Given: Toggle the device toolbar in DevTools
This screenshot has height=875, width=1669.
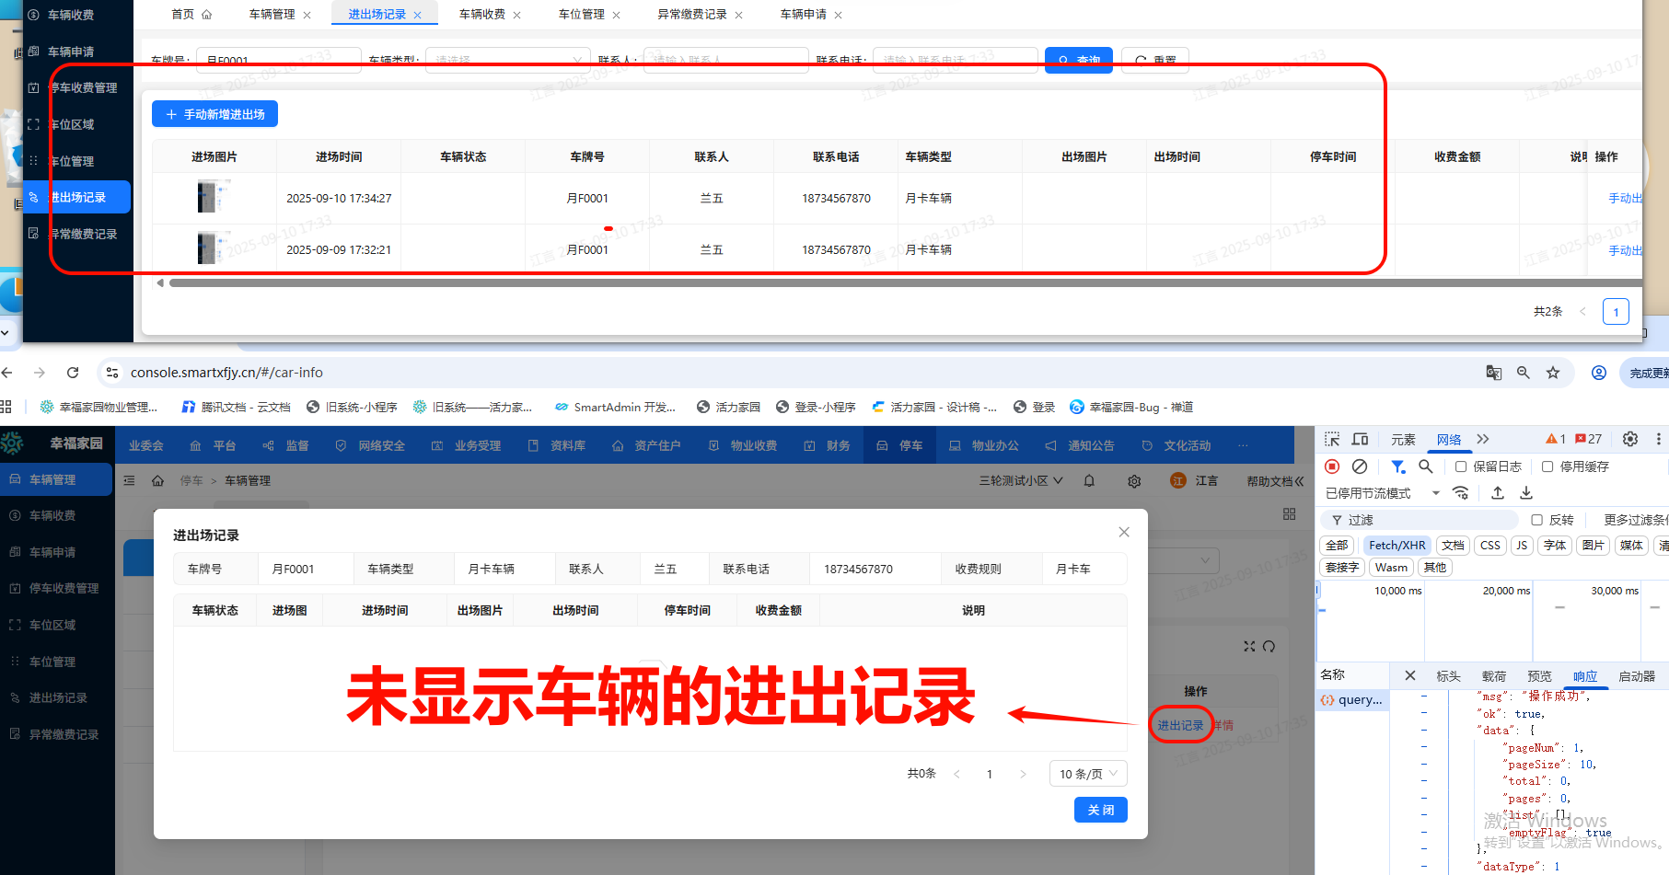Looking at the screenshot, I should point(1359,440).
